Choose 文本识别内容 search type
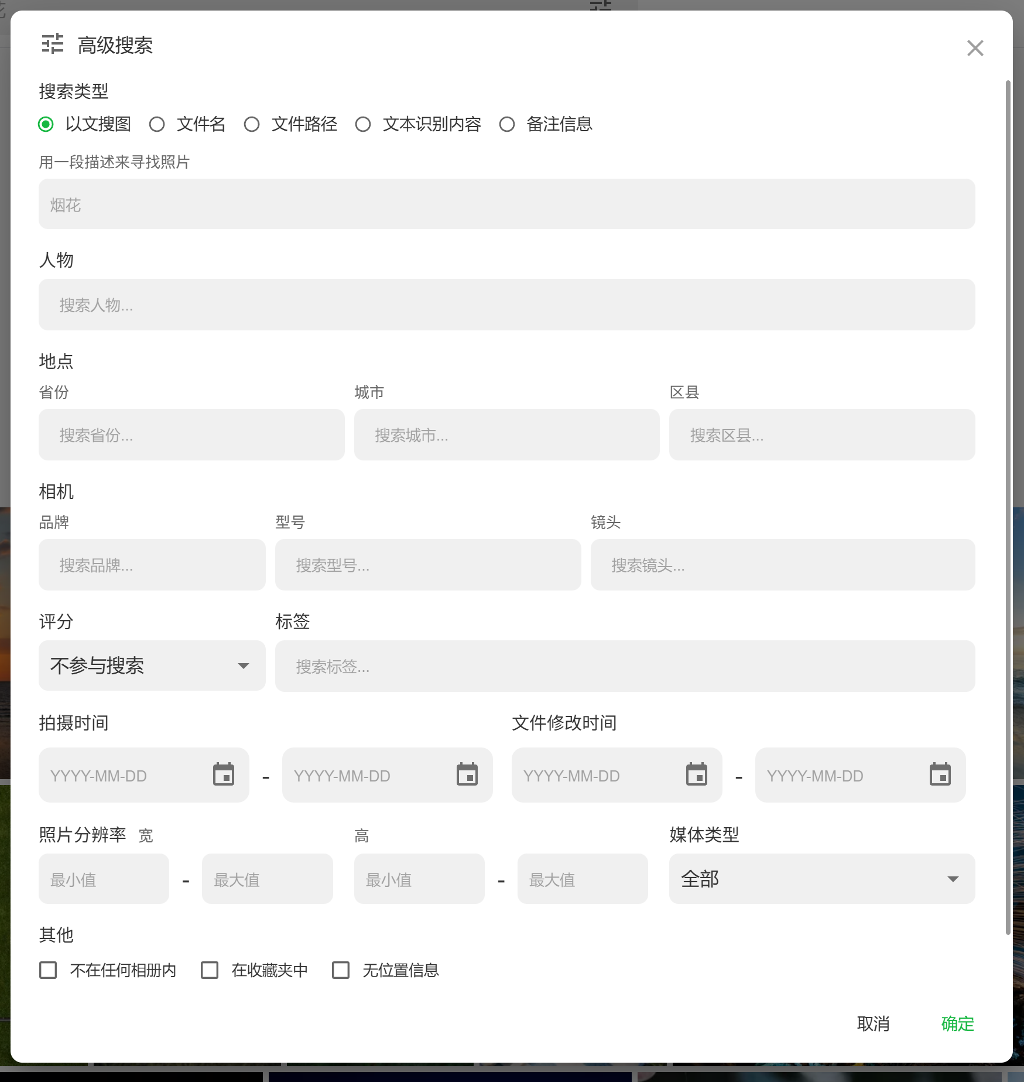Screen dimensions: 1024x1082 [x=363, y=124]
